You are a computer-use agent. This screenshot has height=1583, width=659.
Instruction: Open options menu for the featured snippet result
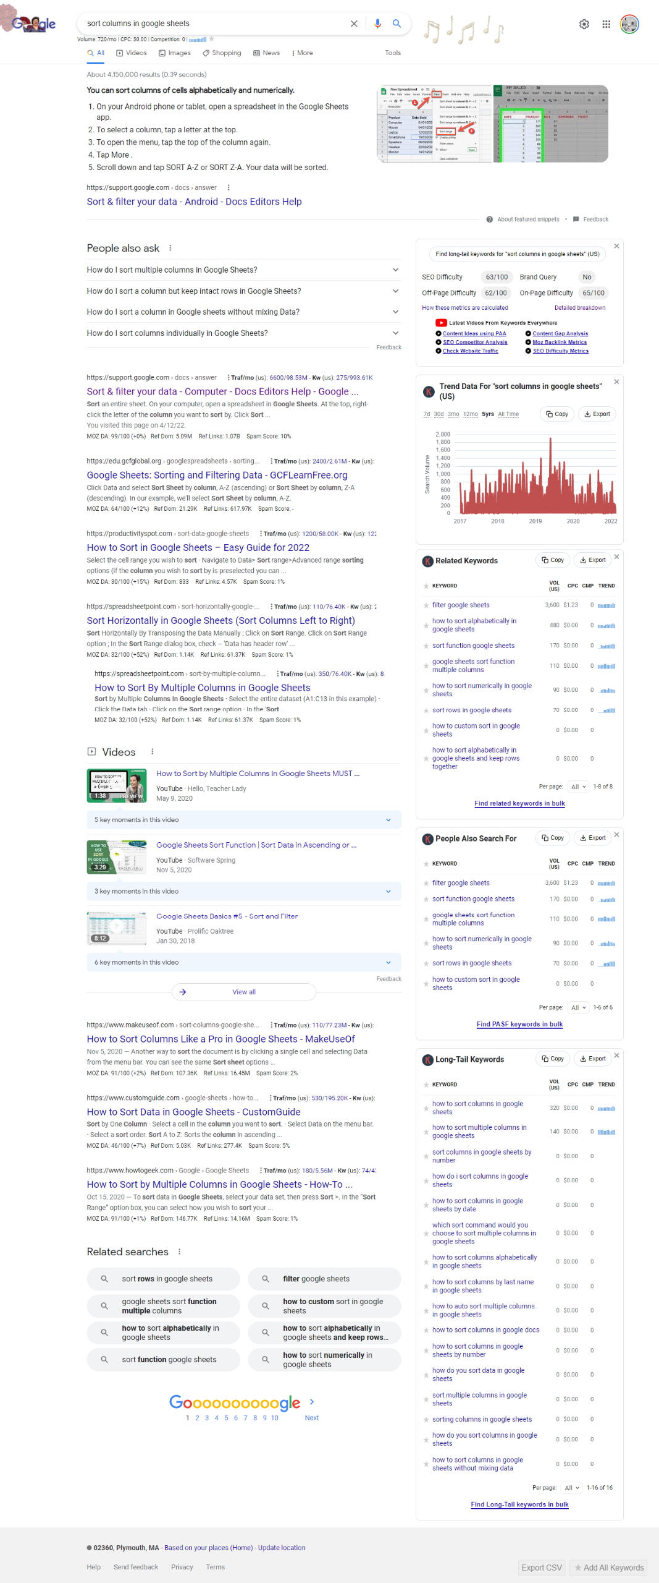click(229, 187)
